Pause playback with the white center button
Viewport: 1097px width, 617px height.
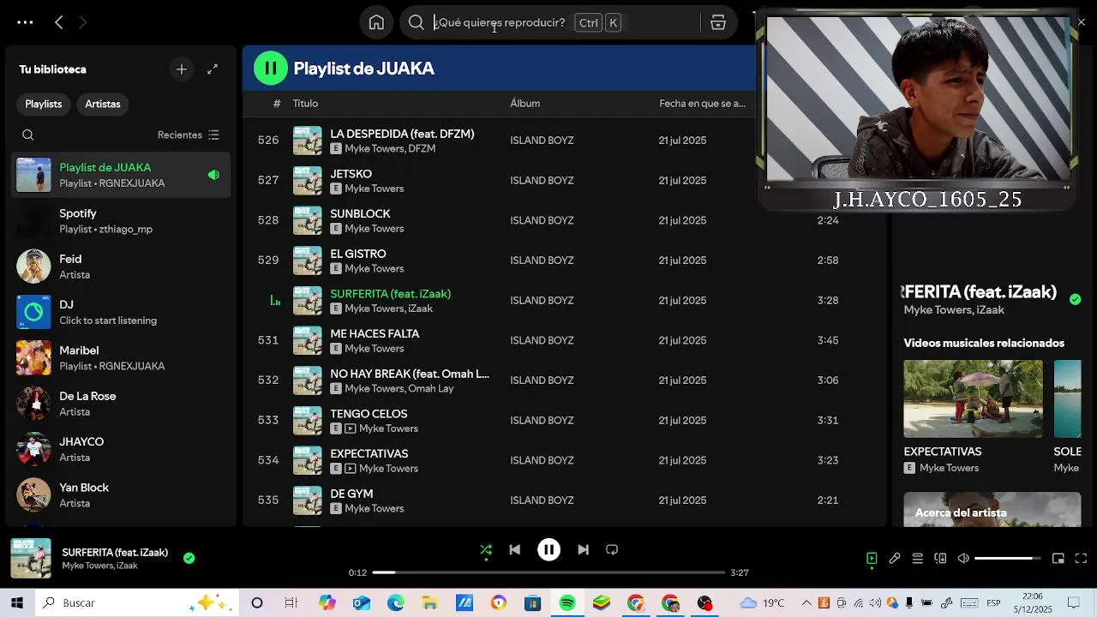(x=549, y=550)
